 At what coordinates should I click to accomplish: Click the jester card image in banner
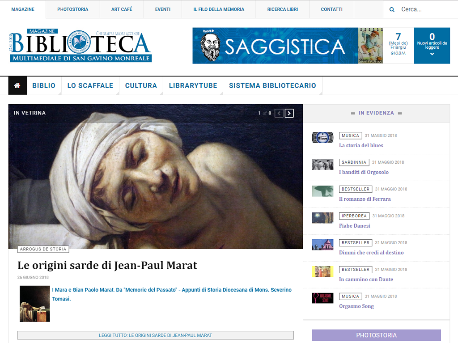370,46
